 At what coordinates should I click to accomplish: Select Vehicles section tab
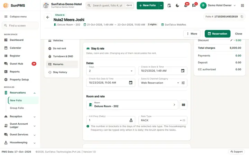point(62,41)
